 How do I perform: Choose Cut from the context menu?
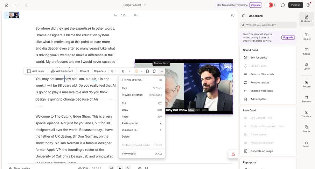(142, 103)
